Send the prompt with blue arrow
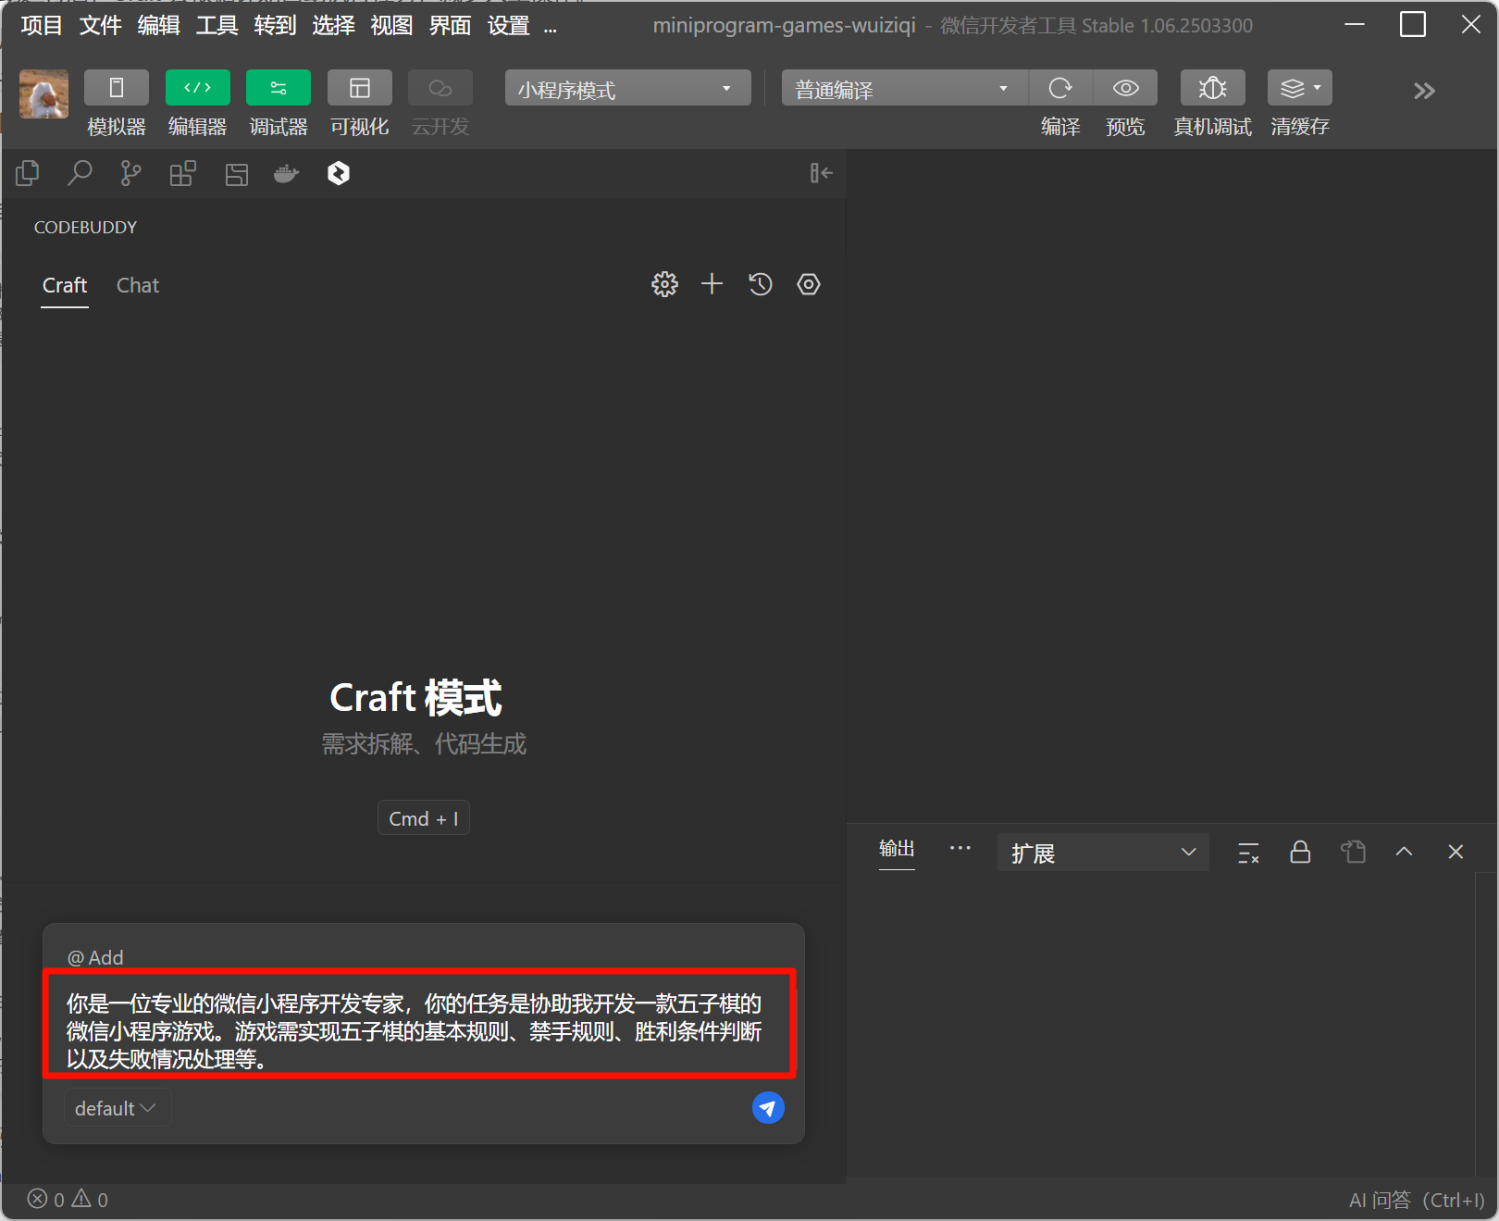The height and width of the screenshot is (1221, 1499). 768,1107
